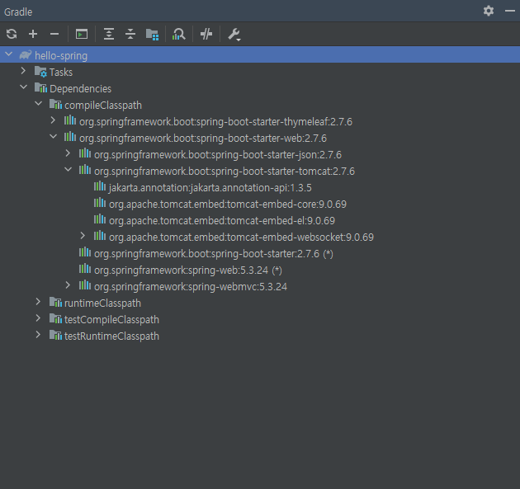
Task: Select testCompileClasspath row label
Action: click(111, 320)
